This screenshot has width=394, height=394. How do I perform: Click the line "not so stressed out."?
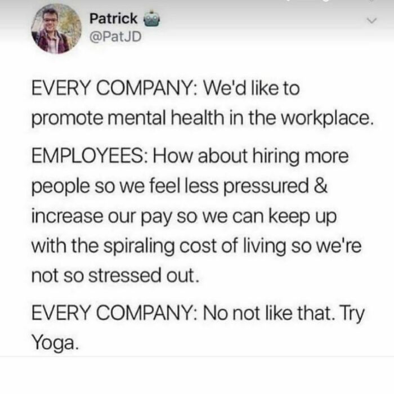coord(115,276)
